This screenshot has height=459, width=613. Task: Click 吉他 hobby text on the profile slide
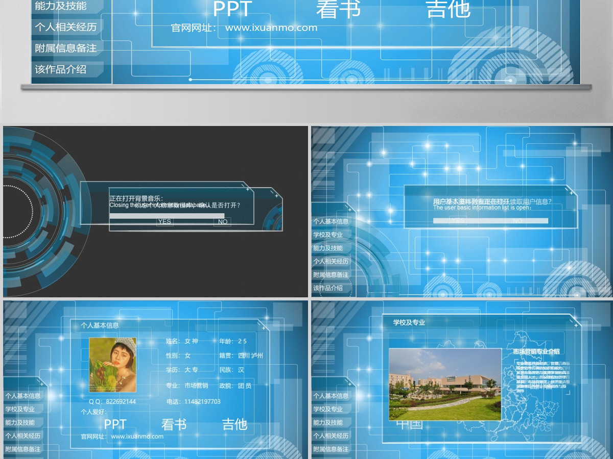234,425
